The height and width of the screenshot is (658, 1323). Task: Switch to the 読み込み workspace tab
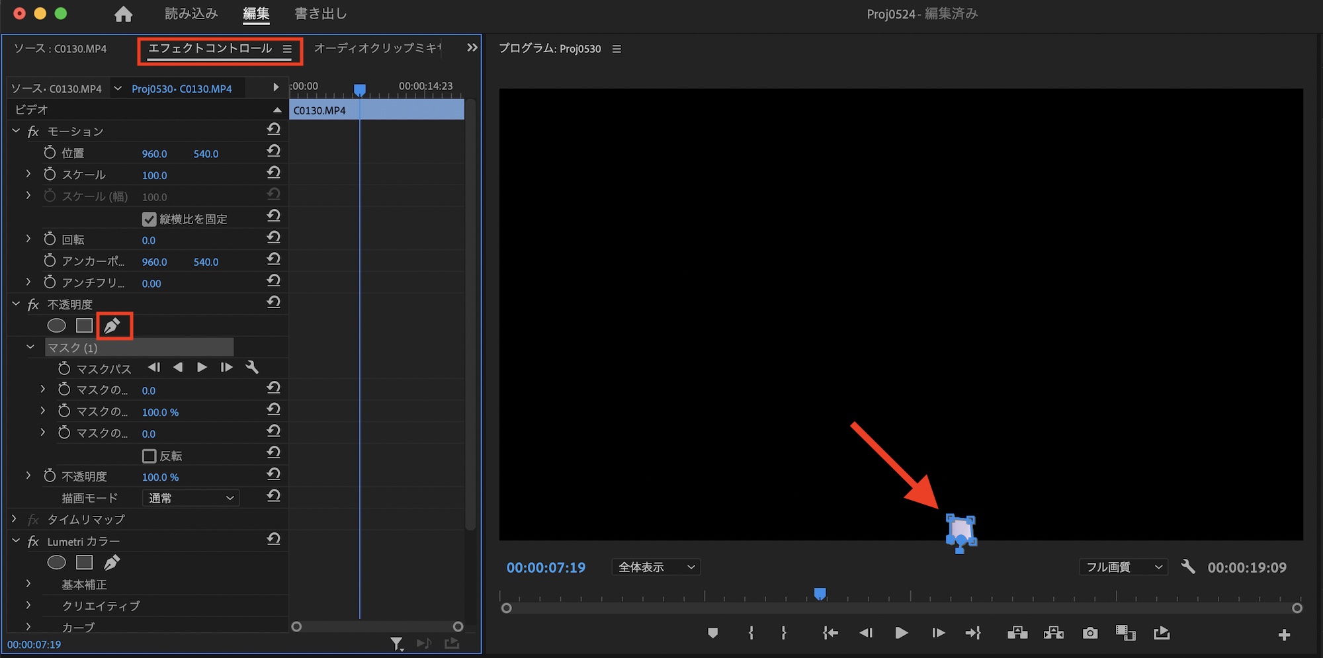(x=191, y=14)
